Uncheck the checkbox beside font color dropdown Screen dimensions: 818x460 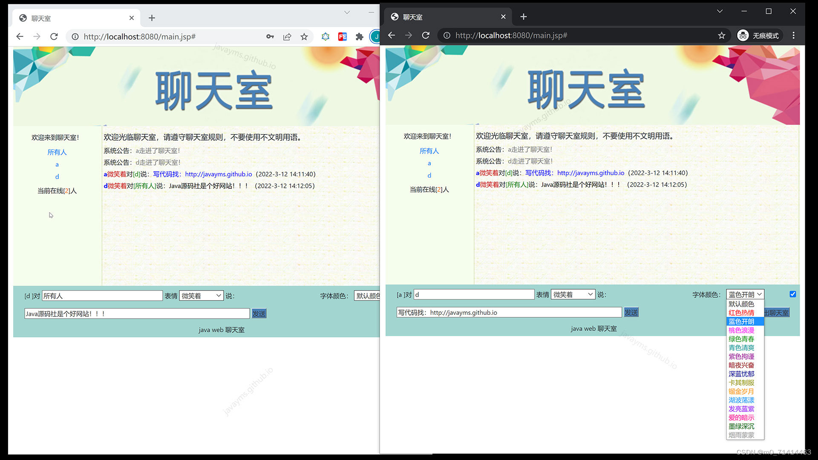pyautogui.click(x=792, y=294)
